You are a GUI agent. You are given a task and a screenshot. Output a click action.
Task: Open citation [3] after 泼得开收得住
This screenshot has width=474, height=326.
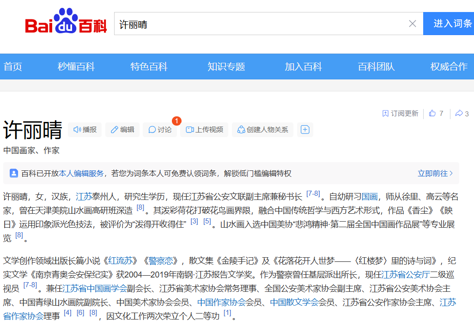click(194, 221)
